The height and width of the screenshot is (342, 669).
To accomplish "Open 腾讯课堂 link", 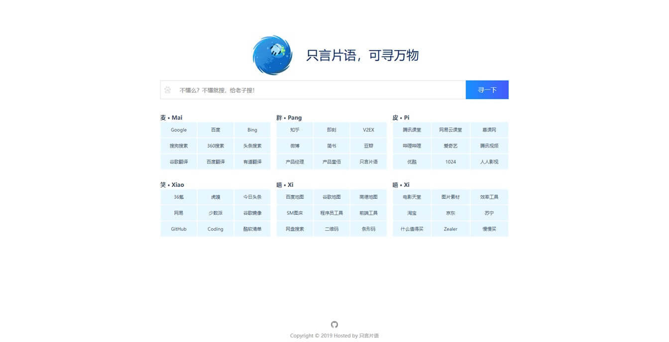I will coord(412,130).
